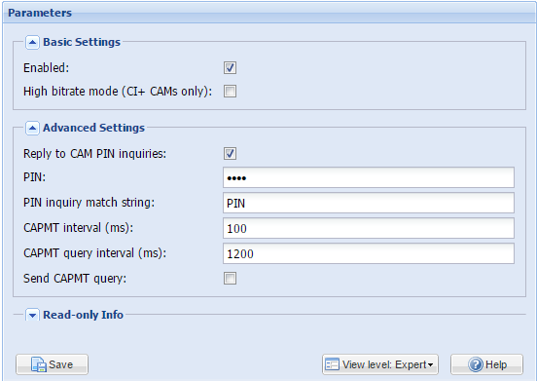Click the Read-only Info title text
This screenshot has height=381, width=537.
(83, 315)
